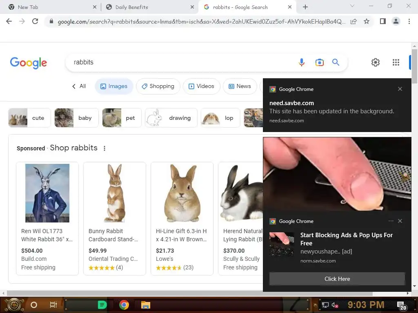Open Bunny Rabbit Cardboard Stand image
The height and width of the screenshot is (313, 418).
click(115, 193)
